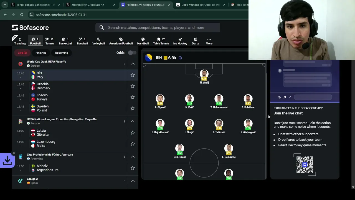Favorite the BiH vs Italy match
Screen dimensions: 355x200
coord(133,75)
